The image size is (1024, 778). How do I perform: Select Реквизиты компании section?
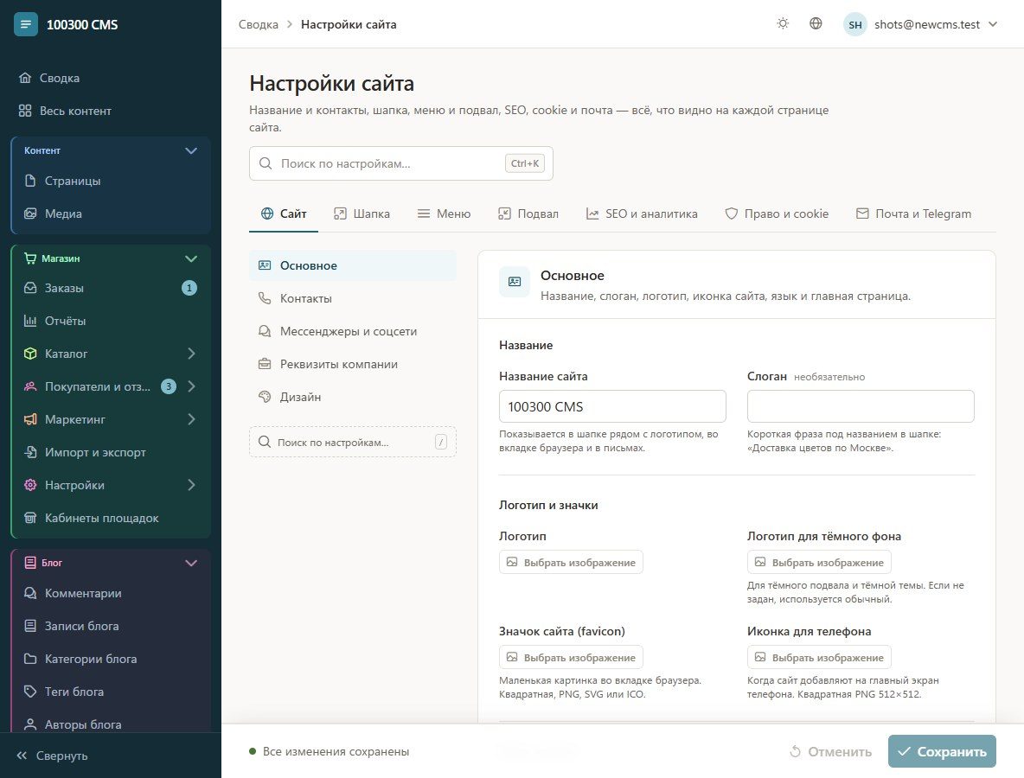coord(353,364)
